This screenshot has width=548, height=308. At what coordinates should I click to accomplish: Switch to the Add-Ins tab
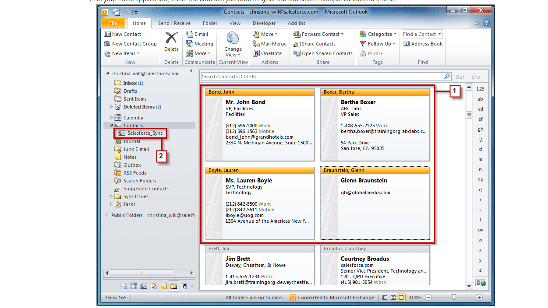297,23
